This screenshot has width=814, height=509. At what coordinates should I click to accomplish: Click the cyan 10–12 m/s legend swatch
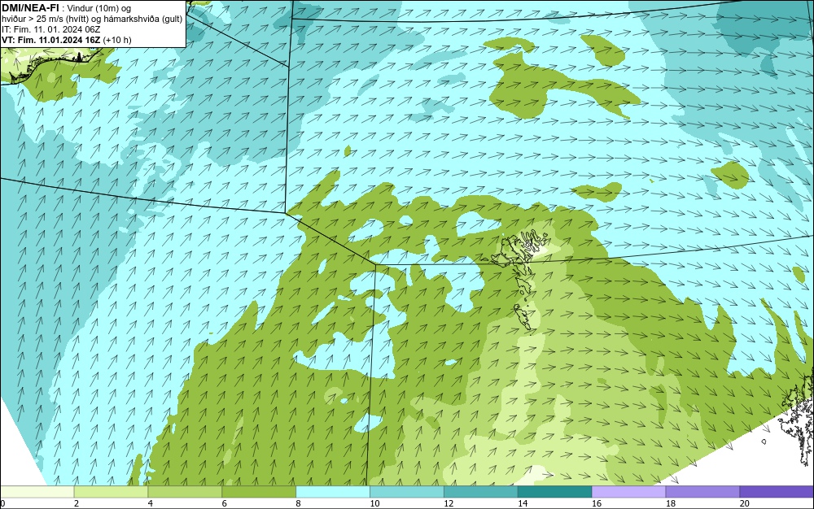tap(407, 491)
